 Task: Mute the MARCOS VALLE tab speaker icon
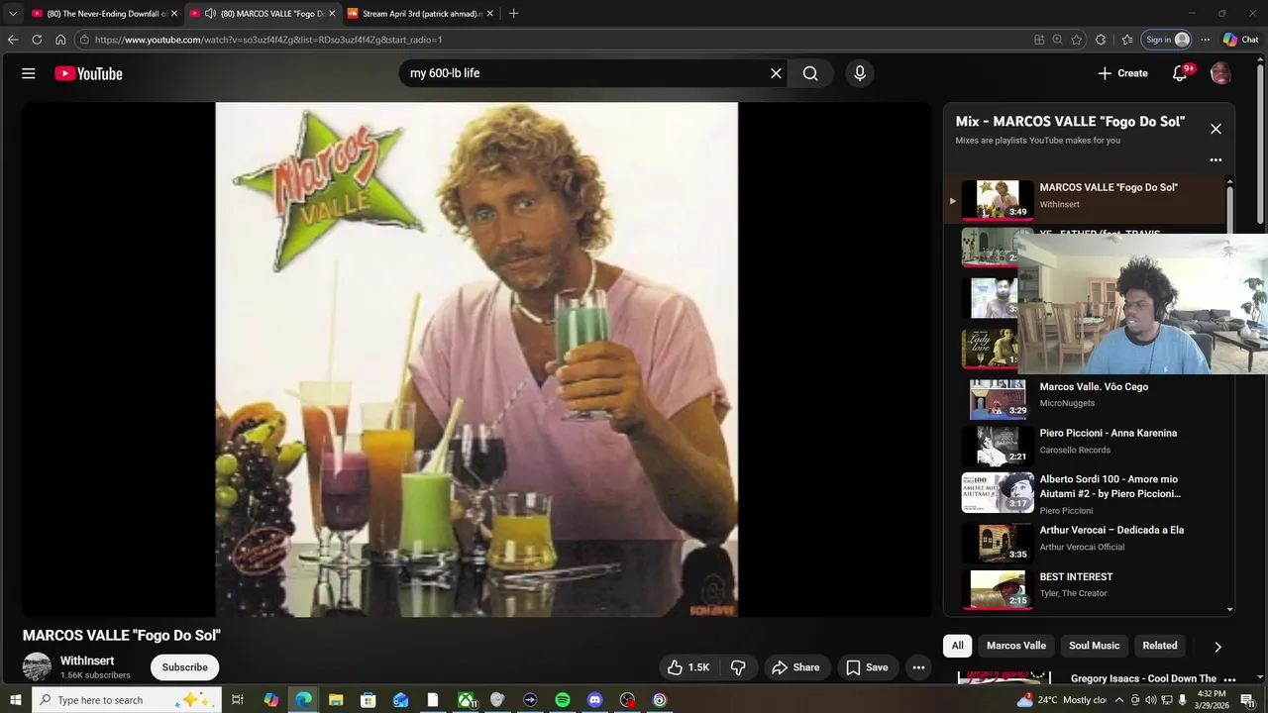pos(210,13)
